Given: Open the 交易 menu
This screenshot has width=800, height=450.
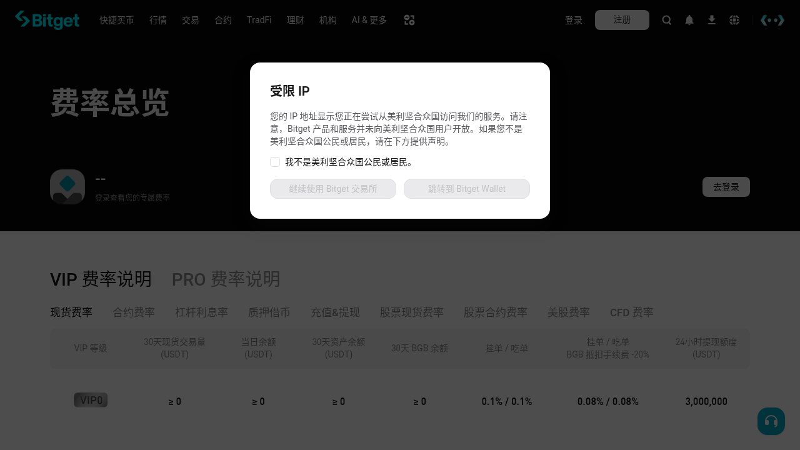Looking at the screenshot, I should coord(191,20).
